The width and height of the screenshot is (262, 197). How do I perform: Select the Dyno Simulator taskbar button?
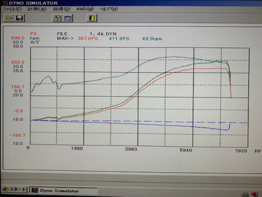click(63, 190)
